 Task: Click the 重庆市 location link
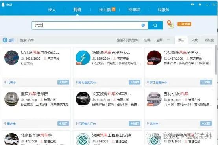click(x=11, y=124)
